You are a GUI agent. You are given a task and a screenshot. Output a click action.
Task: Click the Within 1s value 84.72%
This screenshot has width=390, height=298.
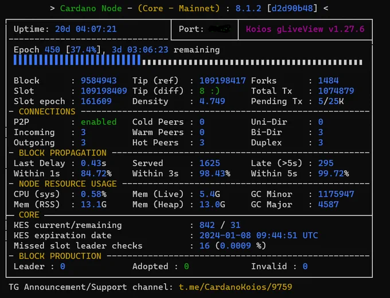coord(96,174)
